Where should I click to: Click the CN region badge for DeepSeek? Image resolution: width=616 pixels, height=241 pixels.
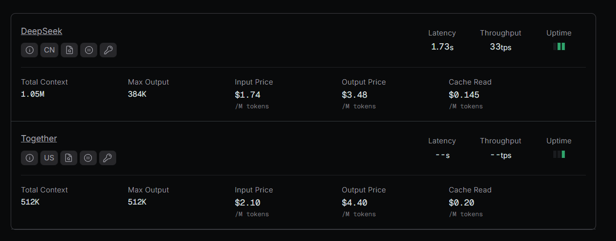[x=50, y=50]
